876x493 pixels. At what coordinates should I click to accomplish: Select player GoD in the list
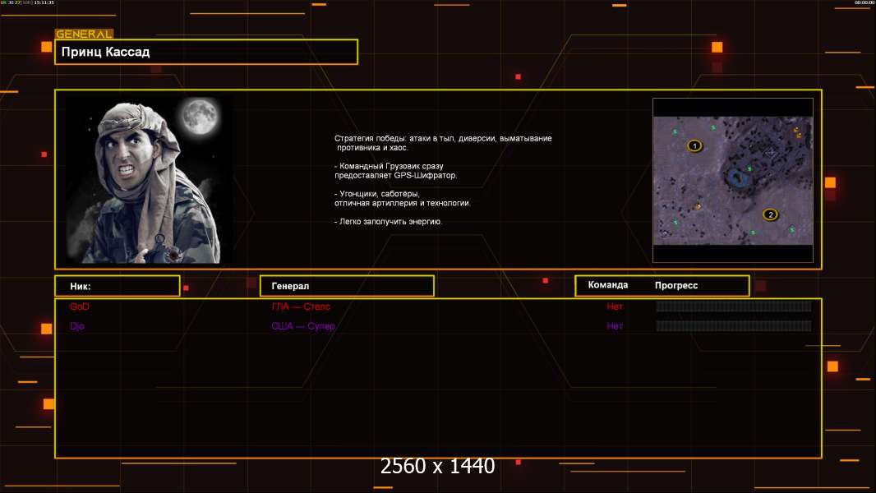(x=80, y=306)
